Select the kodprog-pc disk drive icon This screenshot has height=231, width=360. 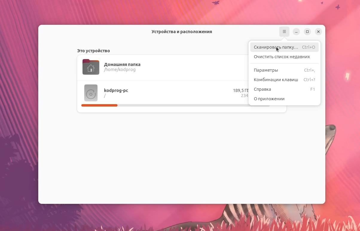pos(91,93)
